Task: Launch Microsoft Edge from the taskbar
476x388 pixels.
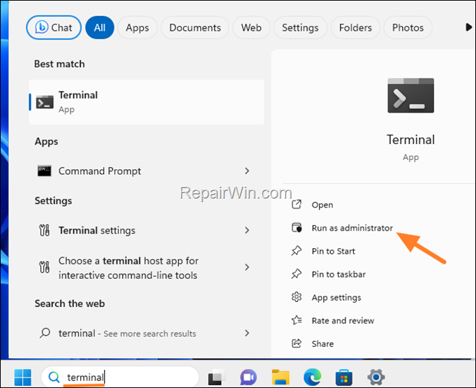Action: (x=313, y=377)
